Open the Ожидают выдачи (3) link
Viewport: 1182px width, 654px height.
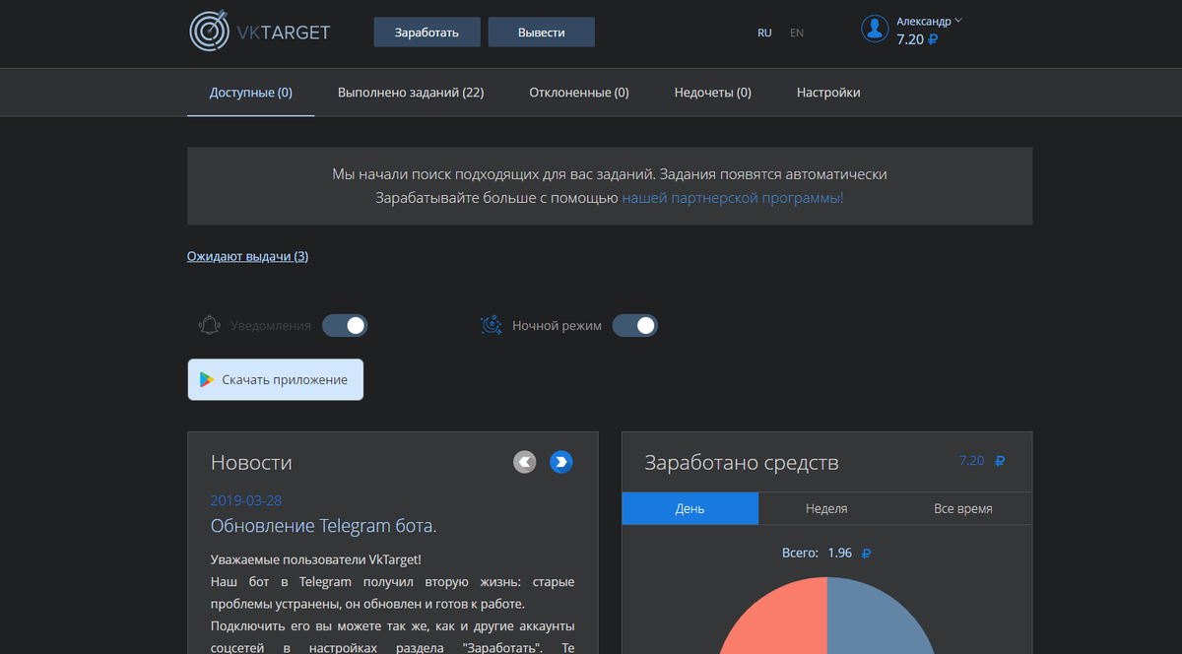(246, 255)
